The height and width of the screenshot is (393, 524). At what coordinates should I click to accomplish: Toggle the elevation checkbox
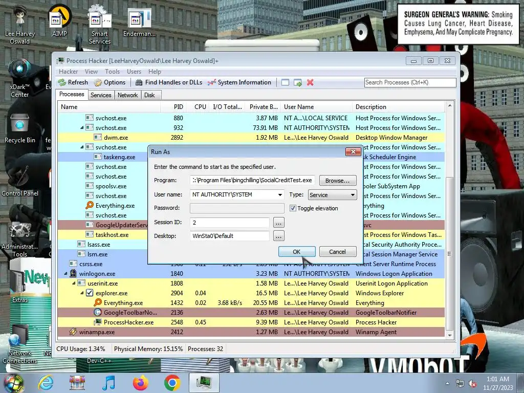pyautogui.click(x=293, y=208)
